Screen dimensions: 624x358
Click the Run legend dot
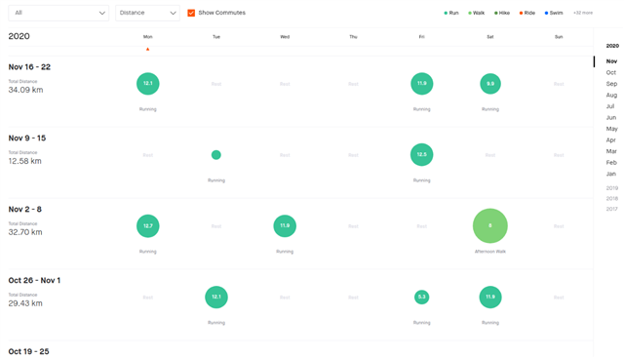(x=446, y=13)
